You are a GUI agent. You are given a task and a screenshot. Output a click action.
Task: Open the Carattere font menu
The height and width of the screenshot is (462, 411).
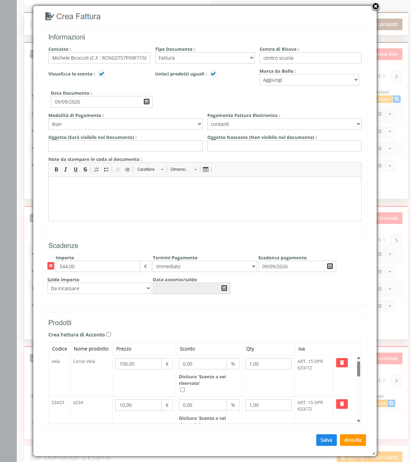[x=150, y=169]
